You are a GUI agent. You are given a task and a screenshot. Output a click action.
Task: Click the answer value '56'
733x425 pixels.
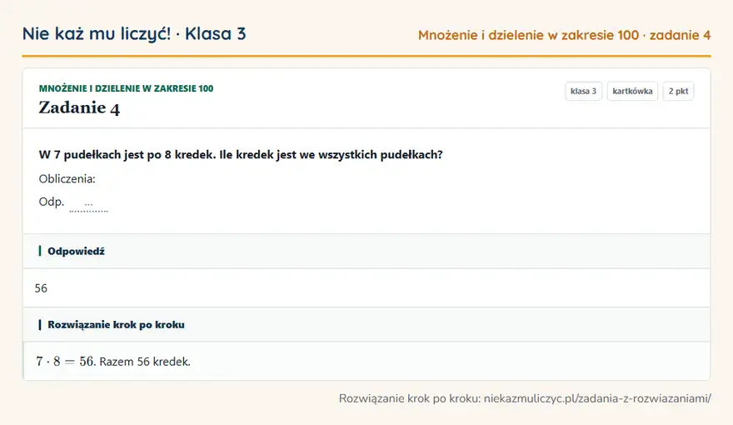pyautogui.click(x=41, y=288)
